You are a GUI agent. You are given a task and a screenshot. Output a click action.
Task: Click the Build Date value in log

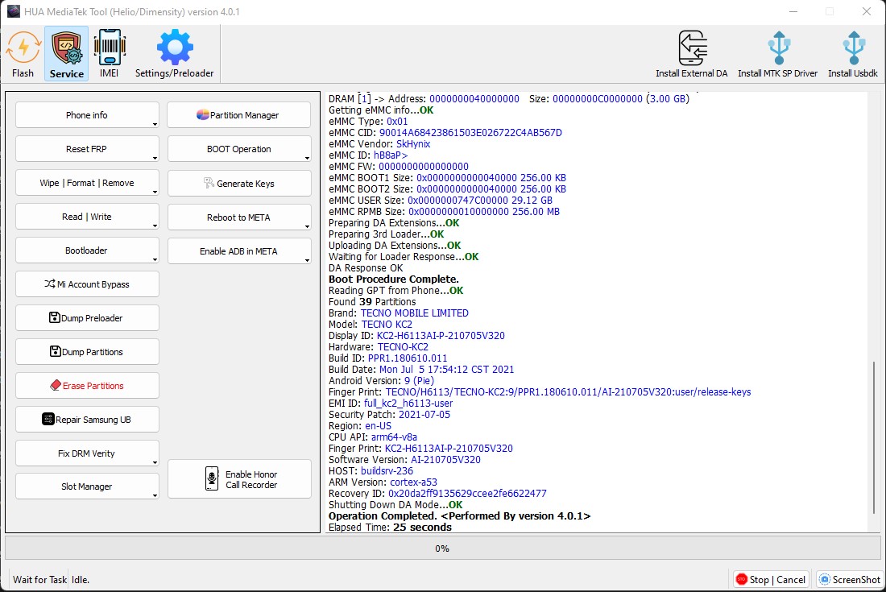pyautogui.click(x=447, y=370)
